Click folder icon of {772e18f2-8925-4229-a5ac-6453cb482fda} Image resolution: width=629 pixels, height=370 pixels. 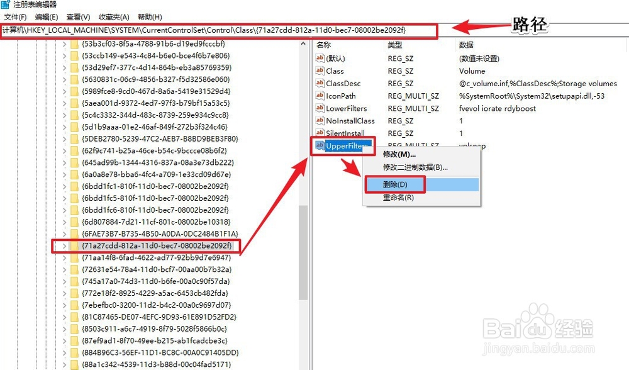(x=74, y=293)
